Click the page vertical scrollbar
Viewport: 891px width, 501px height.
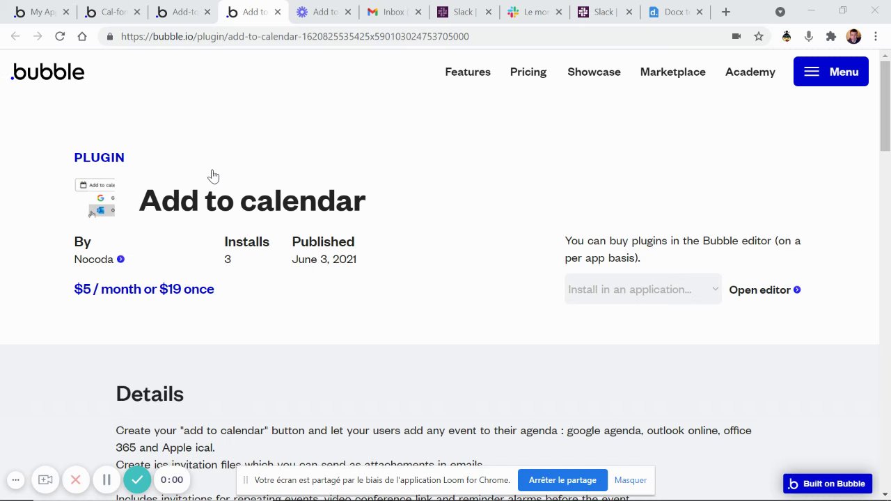point(885,104)
